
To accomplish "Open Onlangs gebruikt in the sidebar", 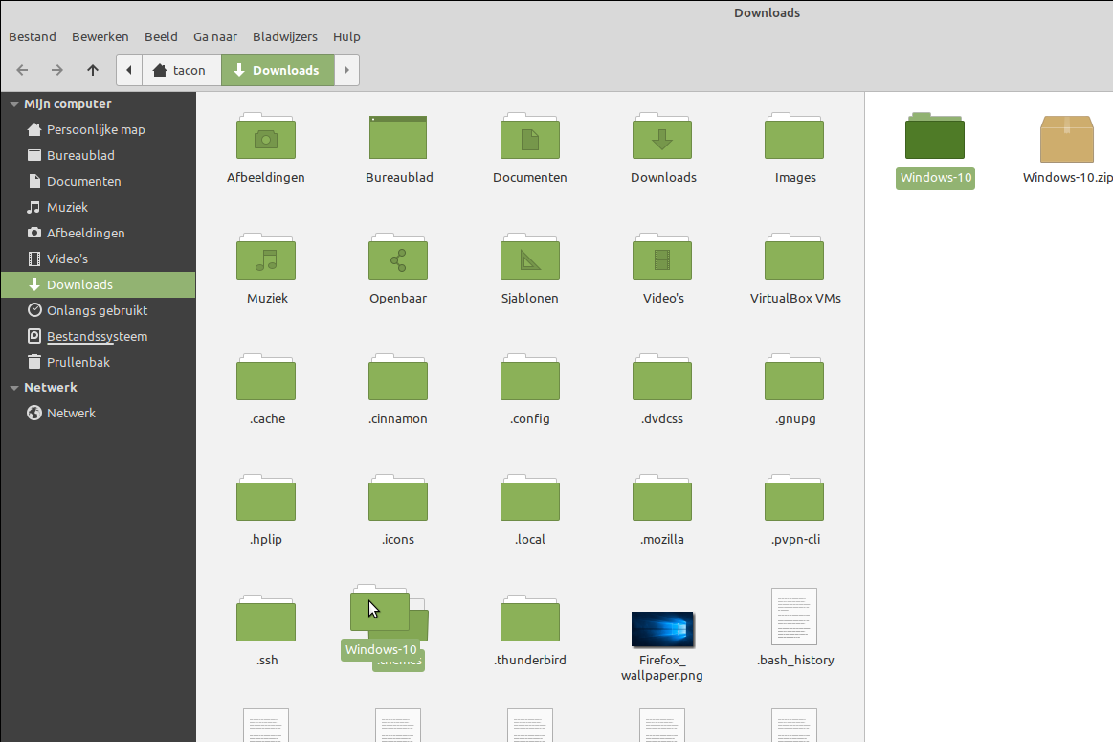I will (97, 310).
